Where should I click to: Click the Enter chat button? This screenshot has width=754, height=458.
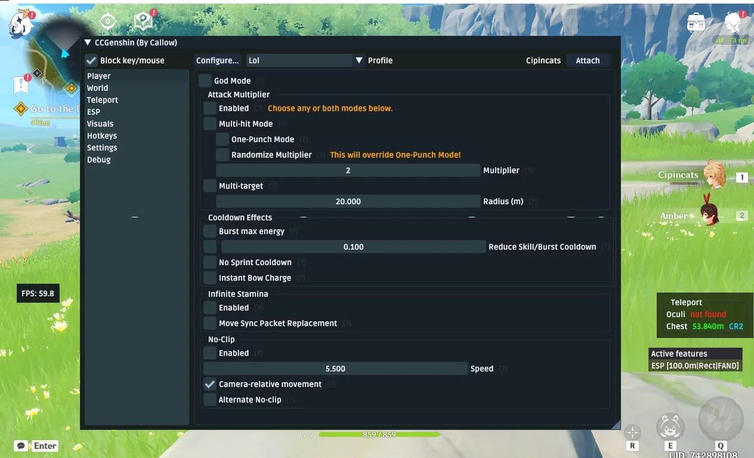click(x=45, y=446)
